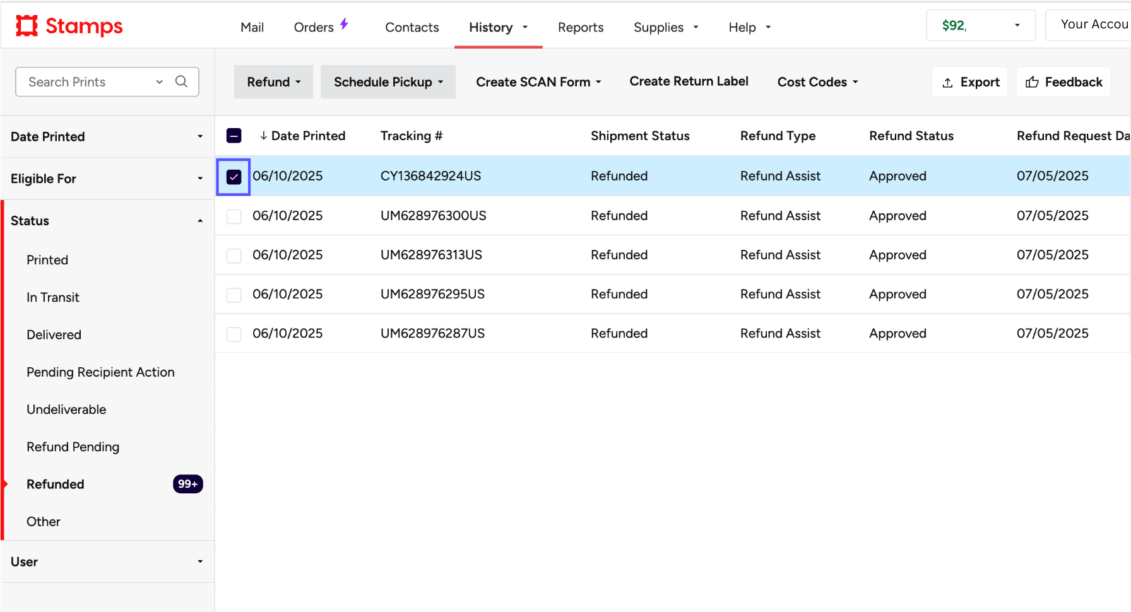Click the lightning bolt next to Orders
This screenshot has height=612, width=1131.
tap(344, 24)
